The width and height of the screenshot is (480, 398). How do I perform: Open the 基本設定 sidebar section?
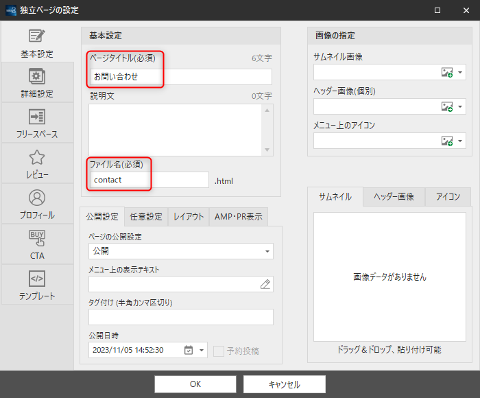pyautogui.click(x=36, y=43)
